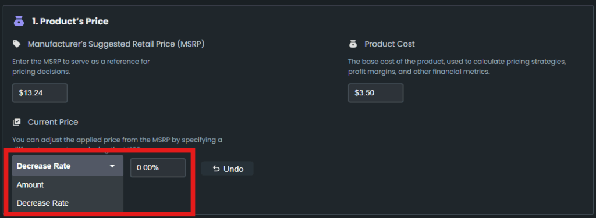Click the dropdown caret arrow

112,166
